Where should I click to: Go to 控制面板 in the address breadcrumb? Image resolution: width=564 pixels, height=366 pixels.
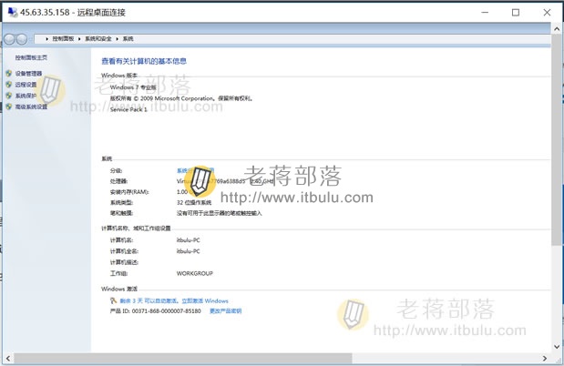pyautogui.click(x=63, y=39)
